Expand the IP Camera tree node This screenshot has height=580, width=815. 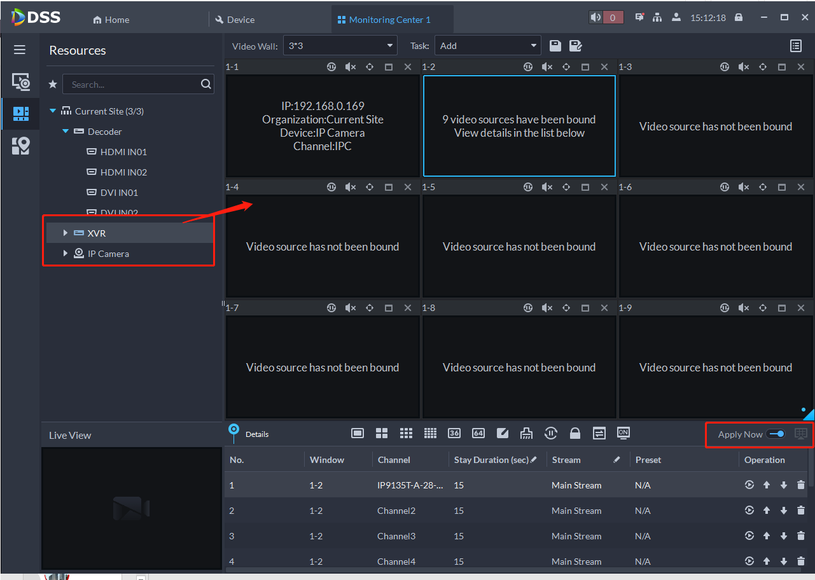click(x=66, y=254)
